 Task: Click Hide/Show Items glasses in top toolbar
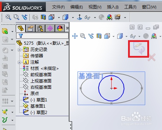click(x=87, y=17)
